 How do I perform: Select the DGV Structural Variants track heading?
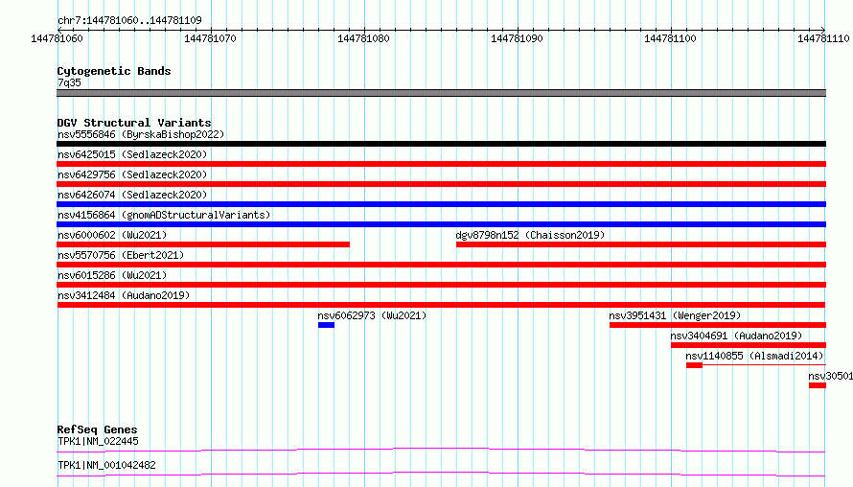[134, 123]
